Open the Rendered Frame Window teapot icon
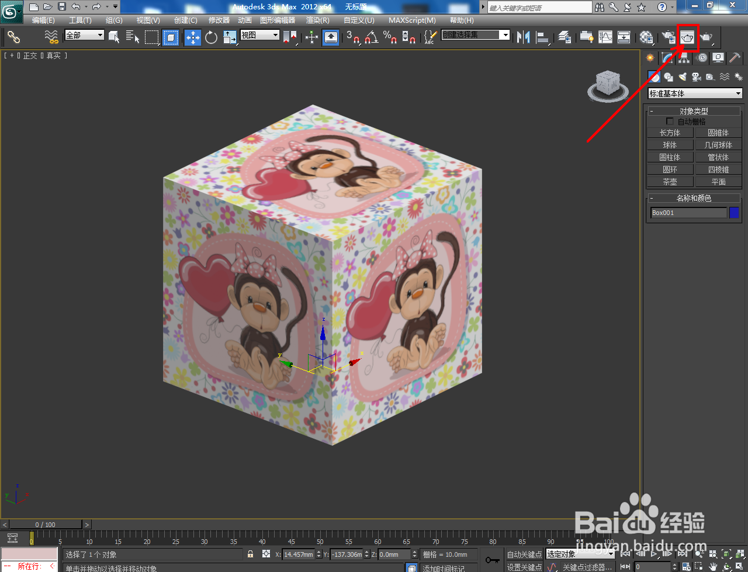The height and width of the screenshot is (572, 748). (x=688, y=37)
